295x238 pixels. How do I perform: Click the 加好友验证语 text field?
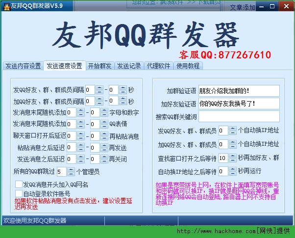[239, 104]
